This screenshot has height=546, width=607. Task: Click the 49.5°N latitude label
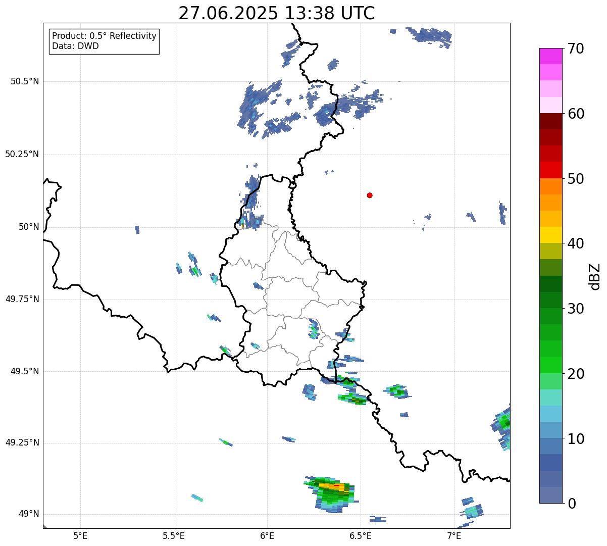pyautogui.click(x=25, y=371)
